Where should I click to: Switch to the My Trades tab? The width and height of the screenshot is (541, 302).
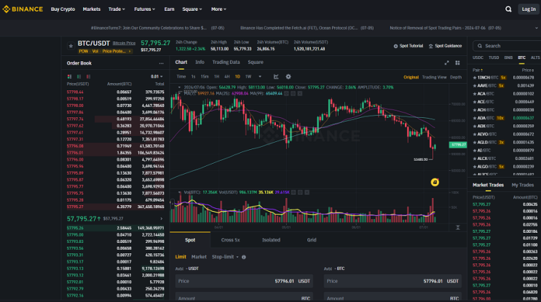523,185
